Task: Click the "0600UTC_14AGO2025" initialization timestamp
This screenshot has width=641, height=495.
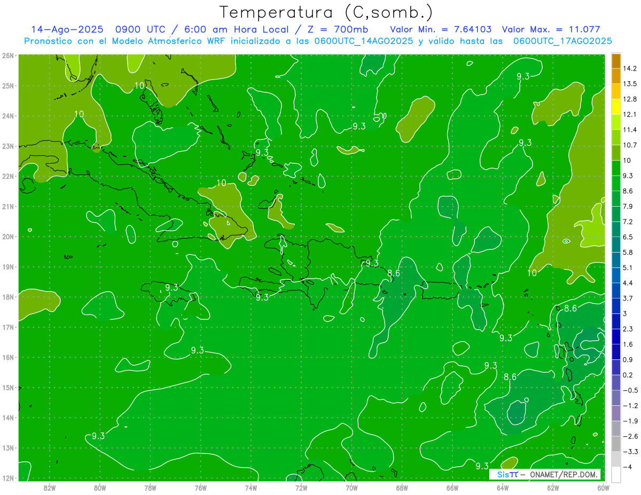Action: (364, 41)
